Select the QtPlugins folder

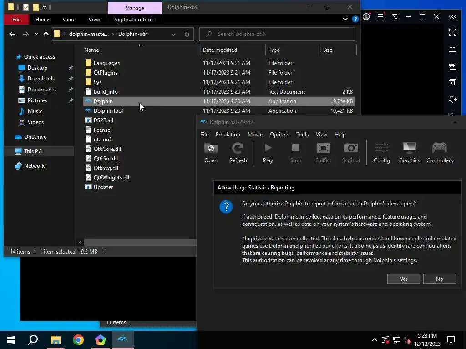(218, 72)
